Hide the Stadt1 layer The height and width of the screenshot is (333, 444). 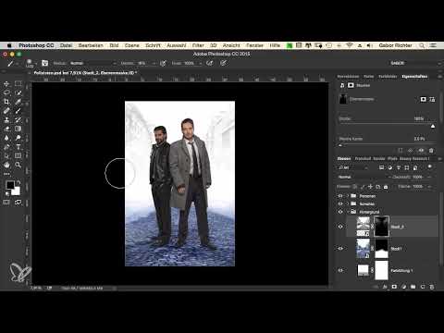(340, 249)
